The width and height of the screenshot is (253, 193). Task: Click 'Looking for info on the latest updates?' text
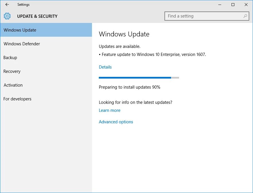(135, 102)
